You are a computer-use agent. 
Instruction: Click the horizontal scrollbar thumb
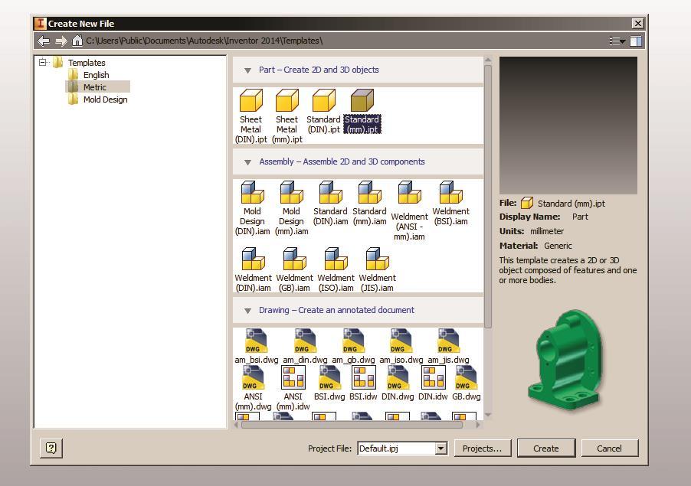352,425
